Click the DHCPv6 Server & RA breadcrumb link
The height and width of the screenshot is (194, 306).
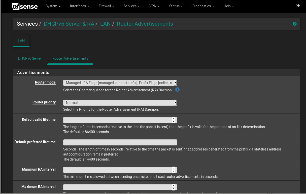tap(69, 24)
